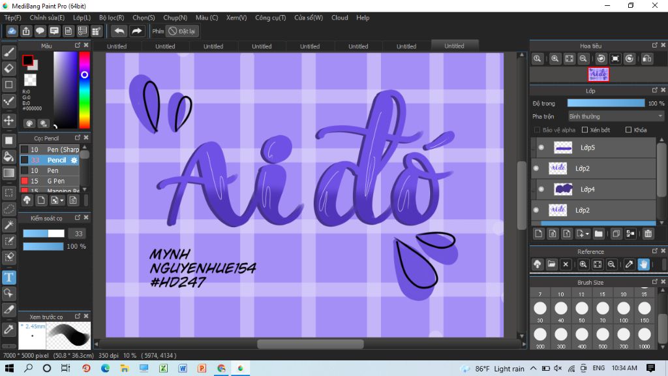
Task: Toggle the Khóa checkbox
Action: (628, 130)
